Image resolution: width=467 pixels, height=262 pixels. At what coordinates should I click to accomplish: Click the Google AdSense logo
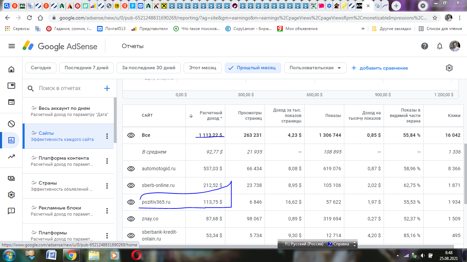pyautogui.click(x=60, y=46)
